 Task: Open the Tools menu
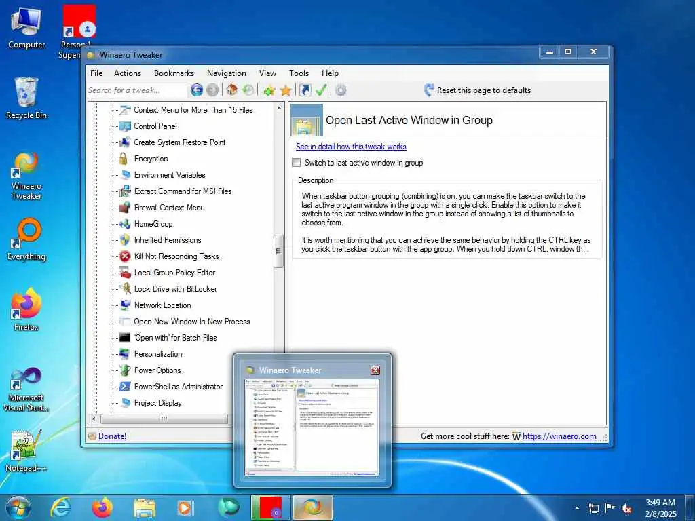[299, 73]
